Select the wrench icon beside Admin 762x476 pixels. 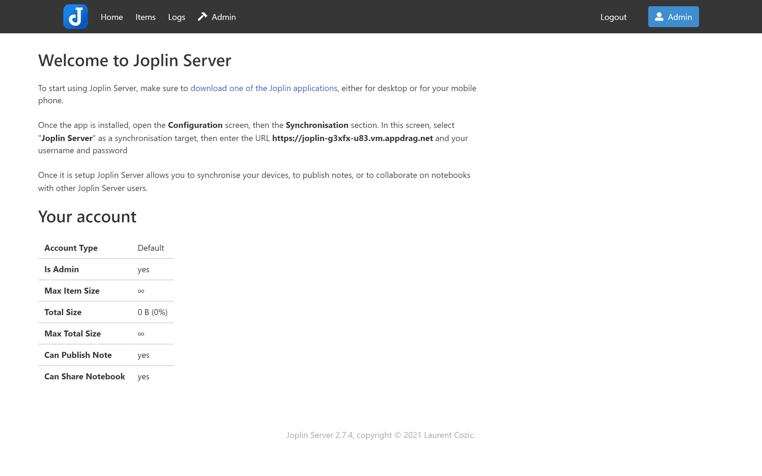(202, 17)
